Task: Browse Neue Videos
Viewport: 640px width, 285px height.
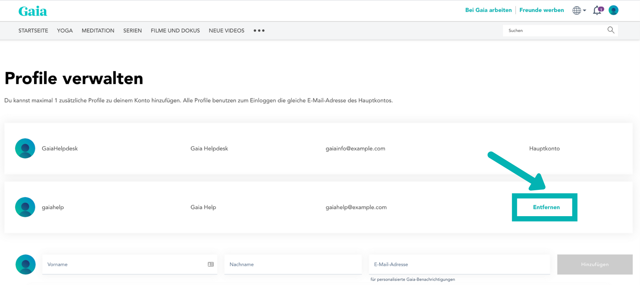Action: [227, 31]
